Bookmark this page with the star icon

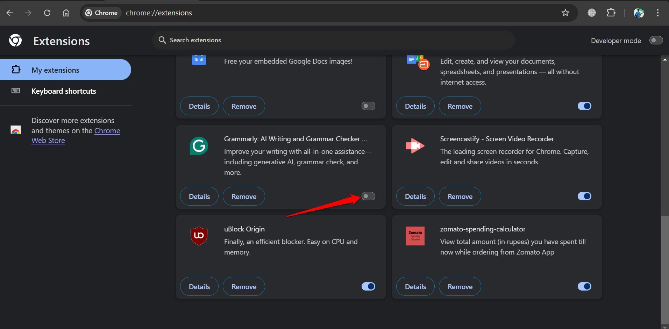point(565,13)
